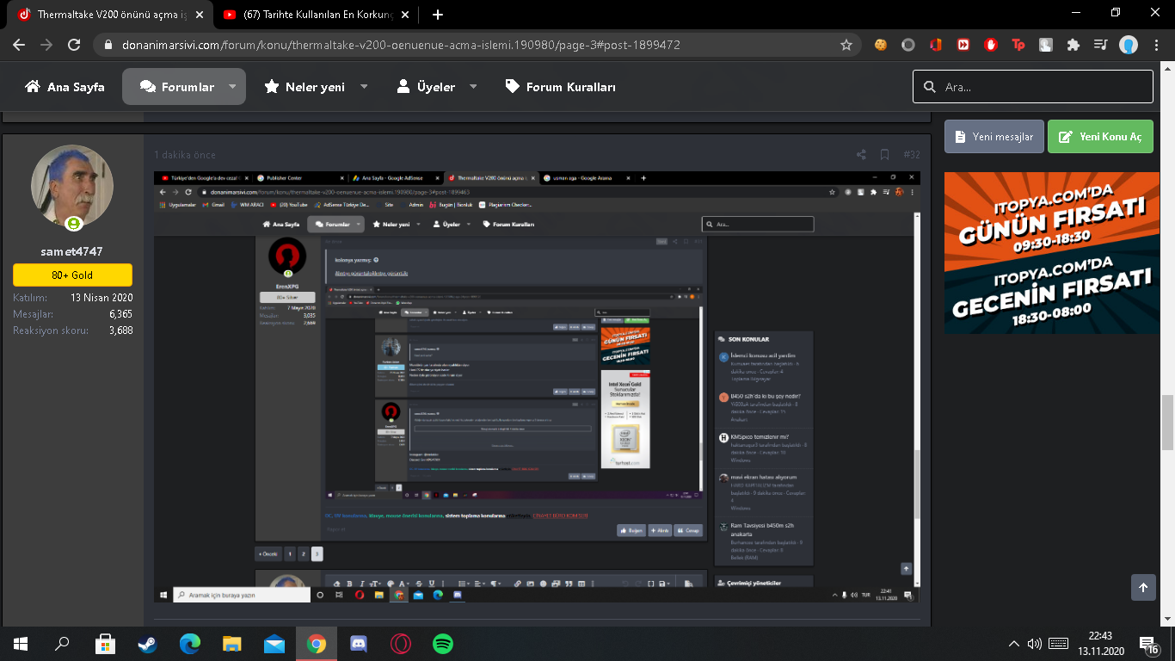Open Chrome three-dot menu

tap(1157, 45)
